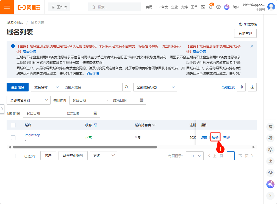The width and height of the screenshot is (277, 204).
Task: Open the floating purple assistant icon
Action: point(270,184)
